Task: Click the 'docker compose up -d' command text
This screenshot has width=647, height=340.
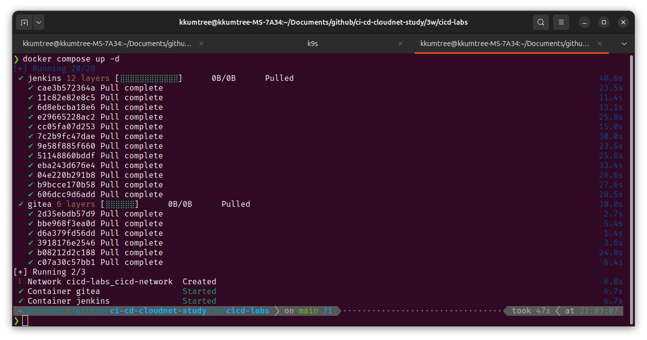Action: point(71,59)
